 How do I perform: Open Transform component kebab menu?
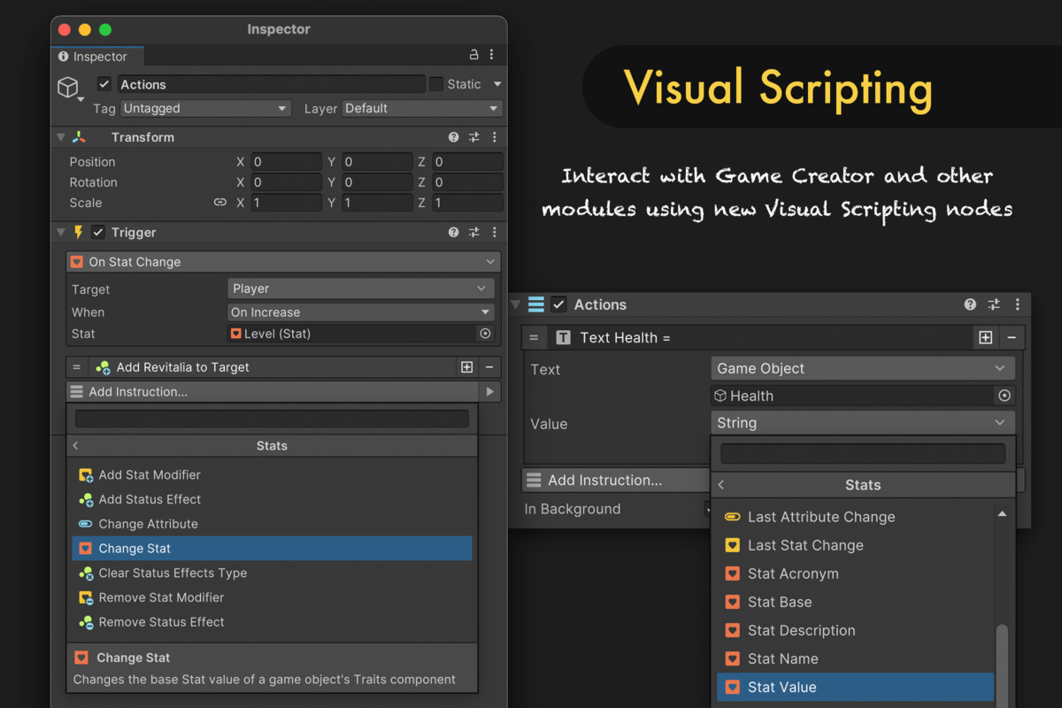pyautogui.click(x=494, y=137)
